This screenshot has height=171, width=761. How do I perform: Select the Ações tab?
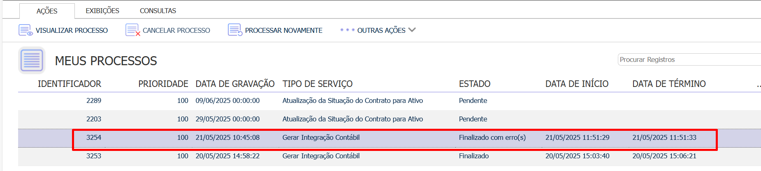[x=47, y=11]
